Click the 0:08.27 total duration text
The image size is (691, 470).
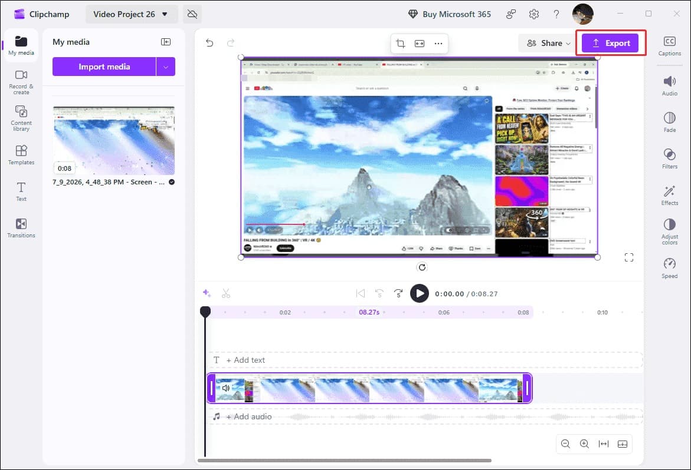click(x=484, y=294)
